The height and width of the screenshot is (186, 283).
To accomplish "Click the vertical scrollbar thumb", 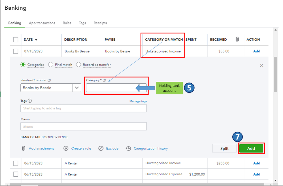I will click(275, 74).
